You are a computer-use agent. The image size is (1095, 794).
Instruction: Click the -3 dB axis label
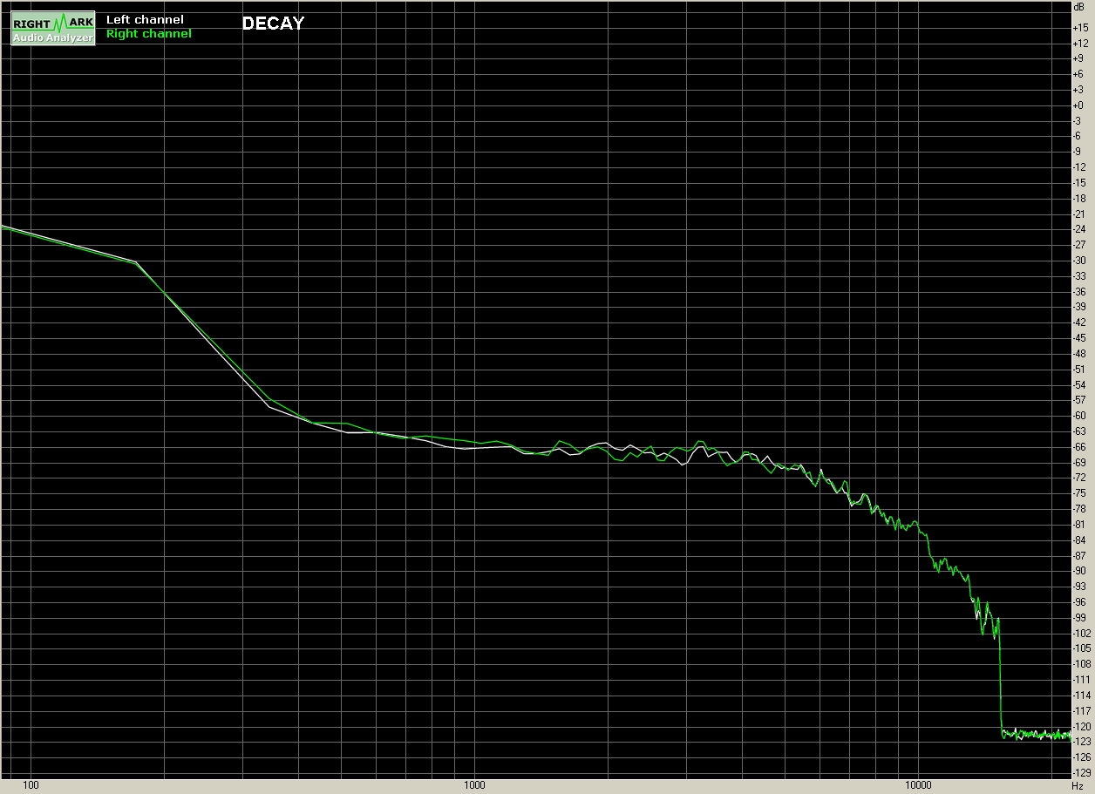pos(1078,121)
